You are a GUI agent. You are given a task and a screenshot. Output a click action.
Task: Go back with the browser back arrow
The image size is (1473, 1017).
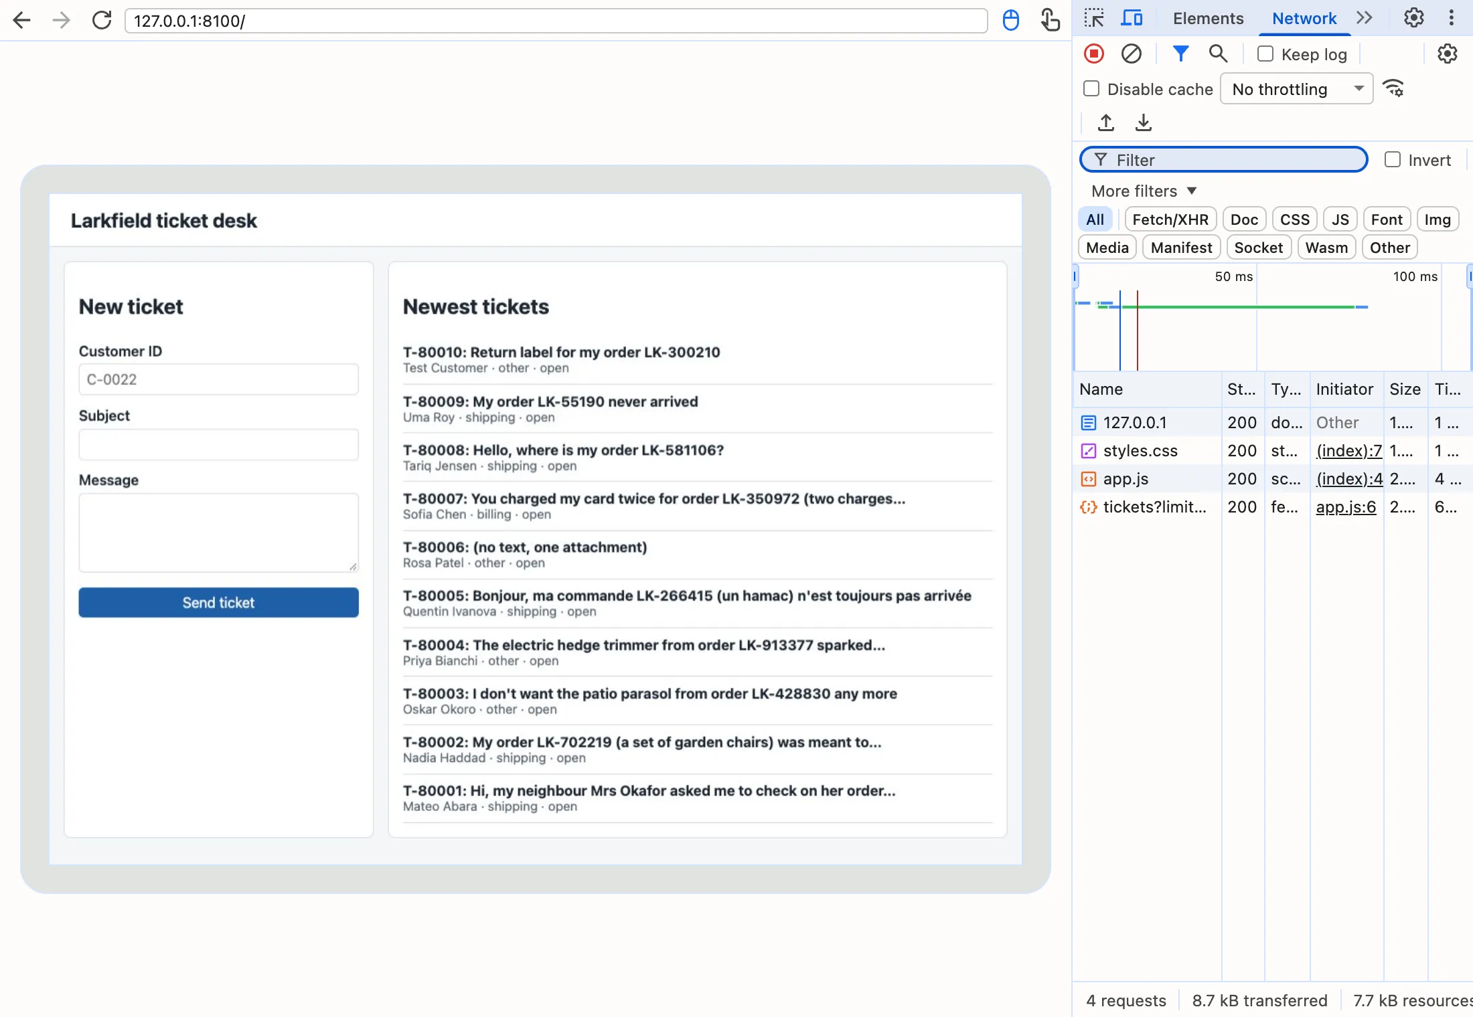(22, 20)
